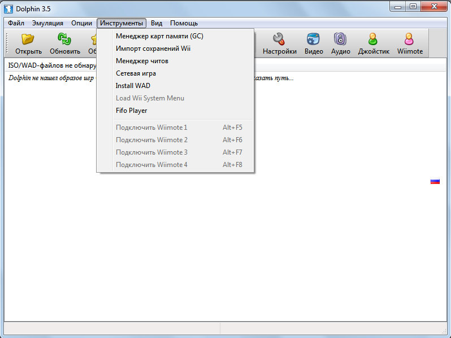Select Подключить Wiimote 3
Image resolution: width=451 pixels, height=338 pixels.
coord(175,152)
